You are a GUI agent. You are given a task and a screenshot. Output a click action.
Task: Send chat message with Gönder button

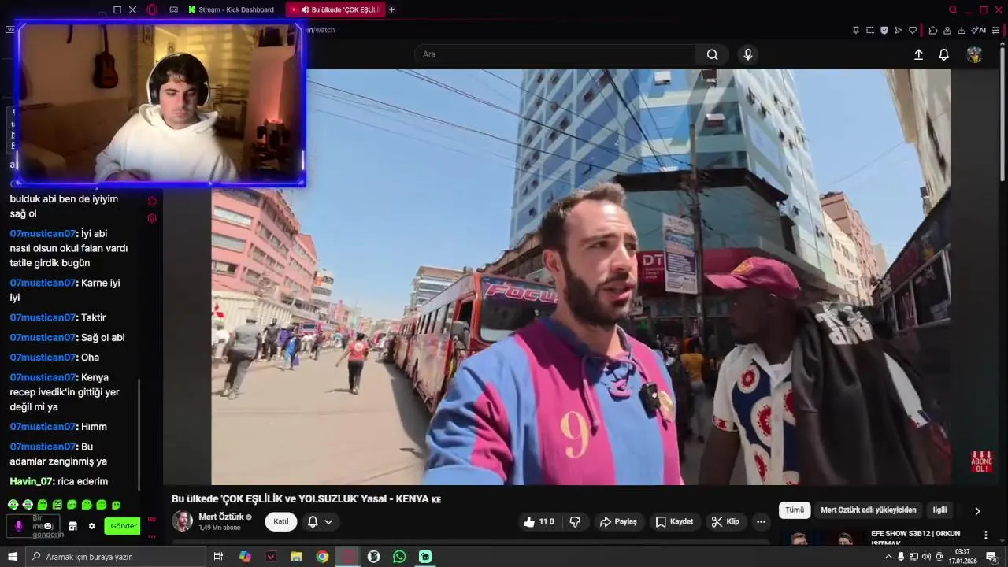pyautogui.click(x=123, y=526)
